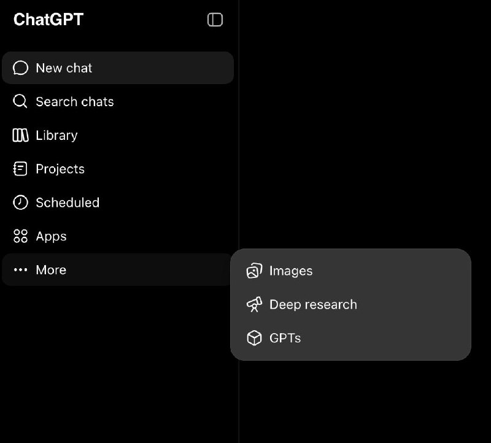
Task: Start a New chat
Action: [x=118, y=68]
